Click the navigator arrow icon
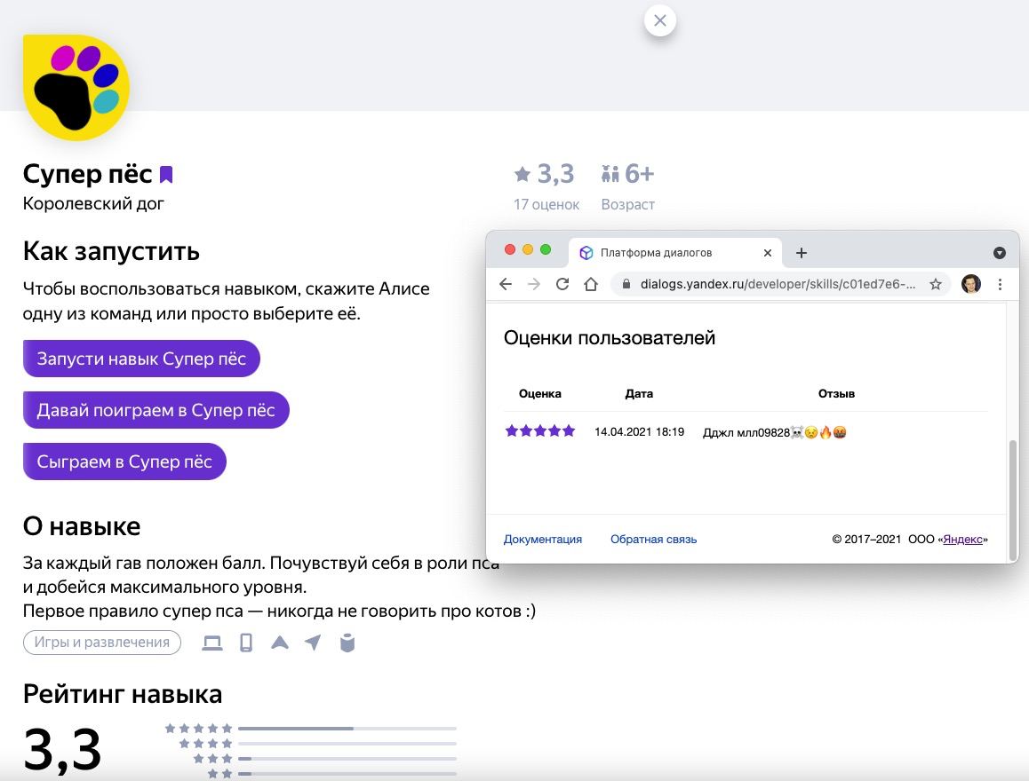Screen dimensions: 1029x781 click(x=314, y=642)
